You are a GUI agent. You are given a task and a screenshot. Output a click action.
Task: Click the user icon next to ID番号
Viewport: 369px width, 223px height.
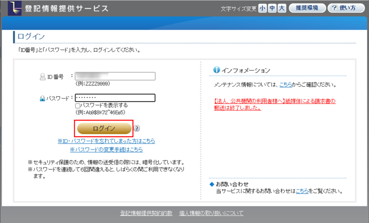(x=43, y=76)
